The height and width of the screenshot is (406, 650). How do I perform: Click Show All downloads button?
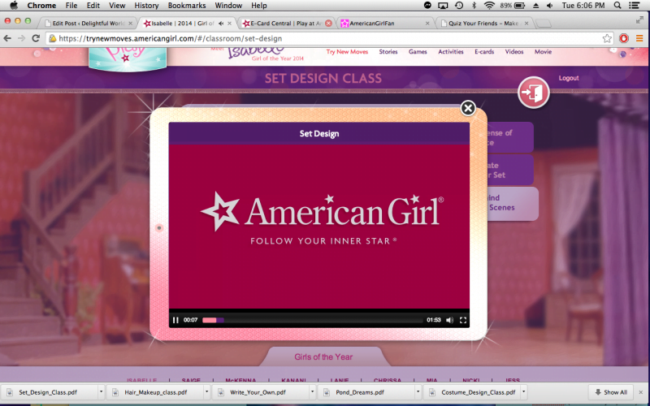pos(611,392)
